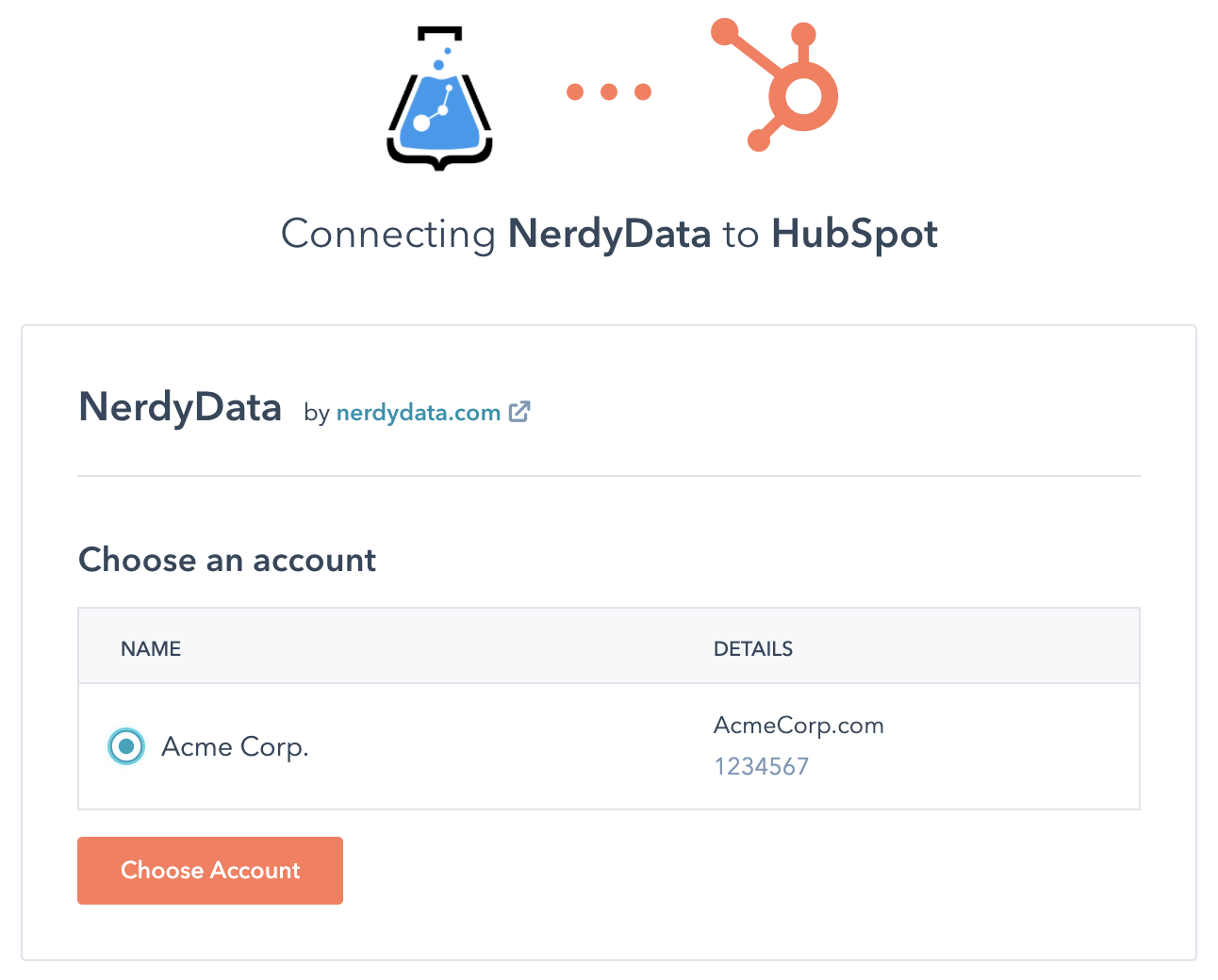This screenshot has height=980, width=1218.
Task: Click the Acme Corp. account name label
Action: click(x=235, y=746)
